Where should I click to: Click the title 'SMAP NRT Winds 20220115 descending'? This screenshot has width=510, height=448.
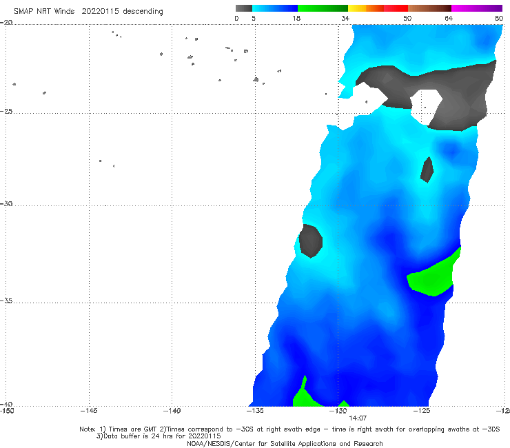(x=88, y=12)
